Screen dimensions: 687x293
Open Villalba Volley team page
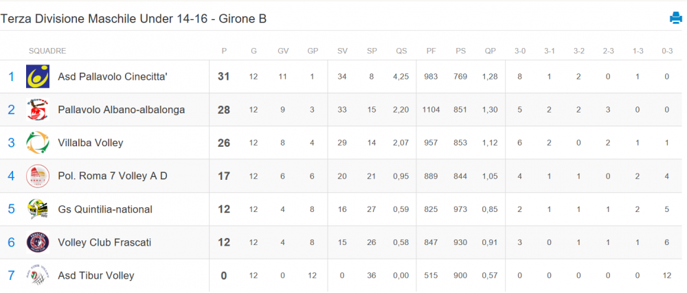(x=91, y=143)
